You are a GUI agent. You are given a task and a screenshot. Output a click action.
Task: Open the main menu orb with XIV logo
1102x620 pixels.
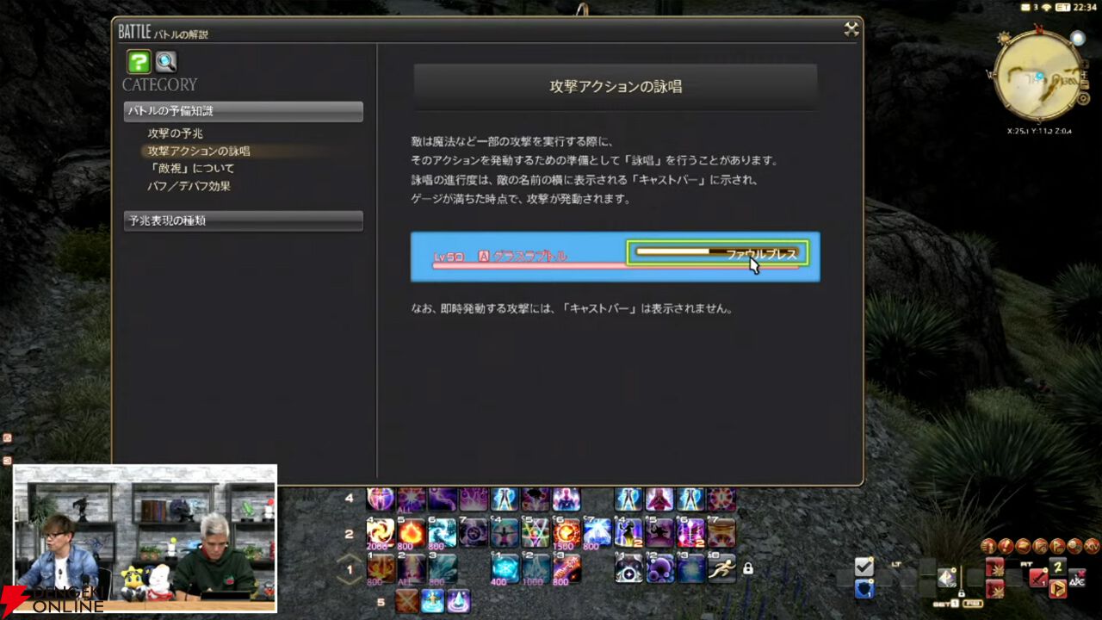(x=1093, y=546)
